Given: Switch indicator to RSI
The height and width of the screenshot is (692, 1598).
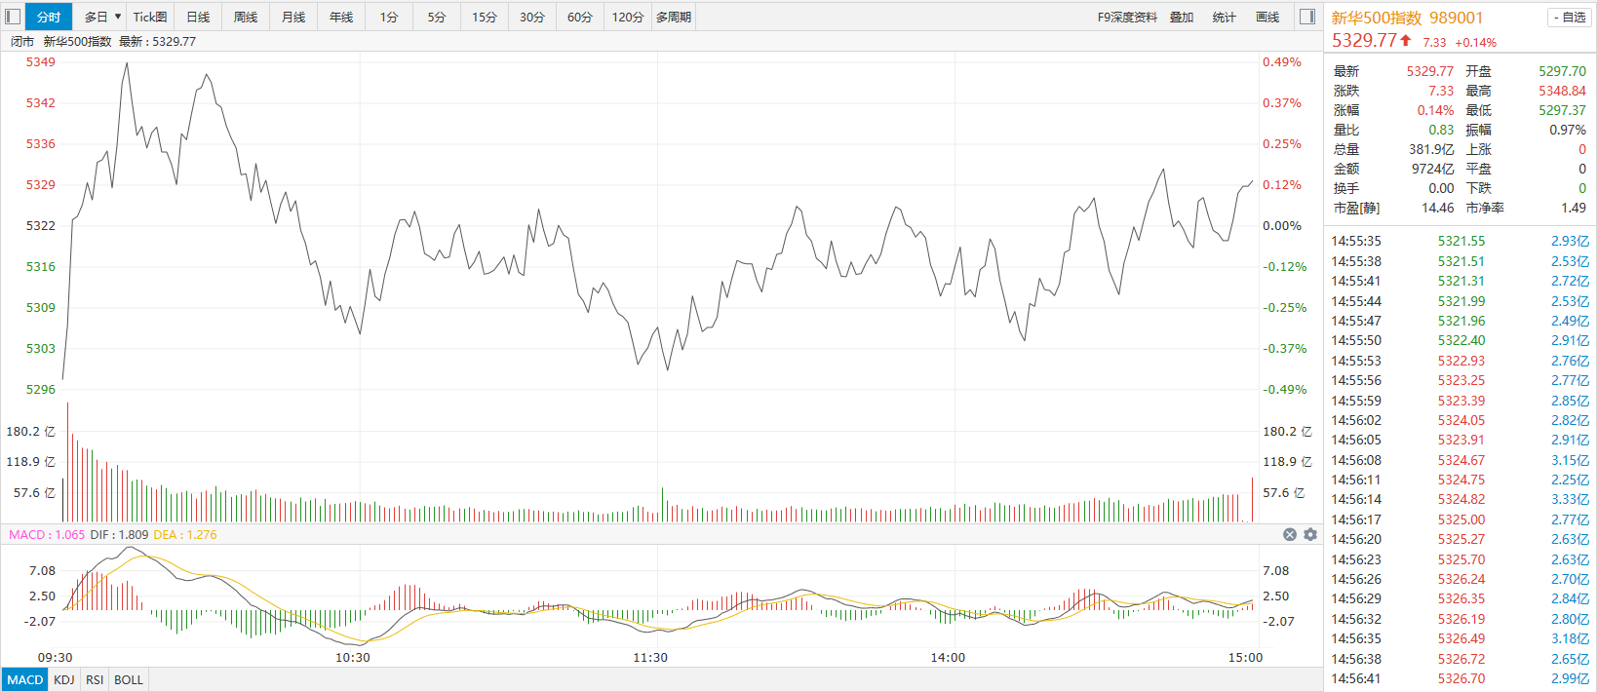Looking at the screenshot, I should pyautogui.click(x=95, y=679).
